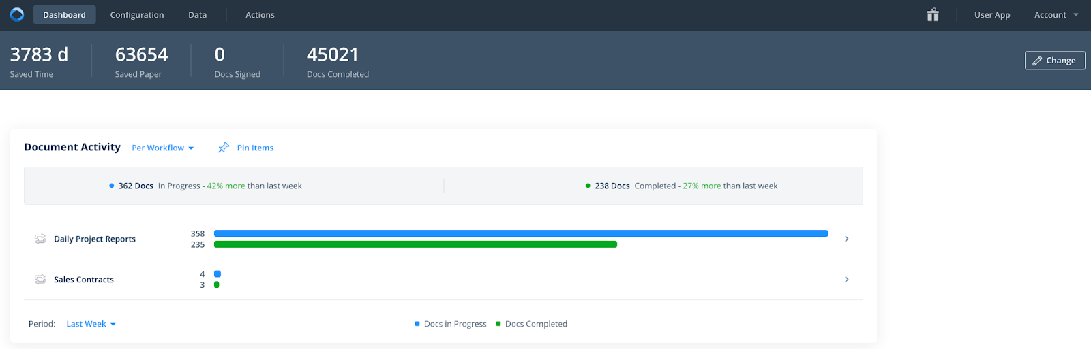Click the 63654 Saved Paper stat
The image size is (1091, 349).
tap(141, 61)
